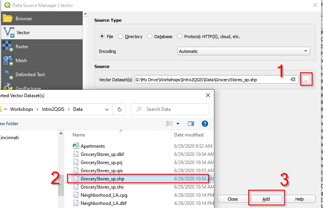
Task: Click the Intro2QGIS breadcrumb
Action: click(x=53, y=109)
